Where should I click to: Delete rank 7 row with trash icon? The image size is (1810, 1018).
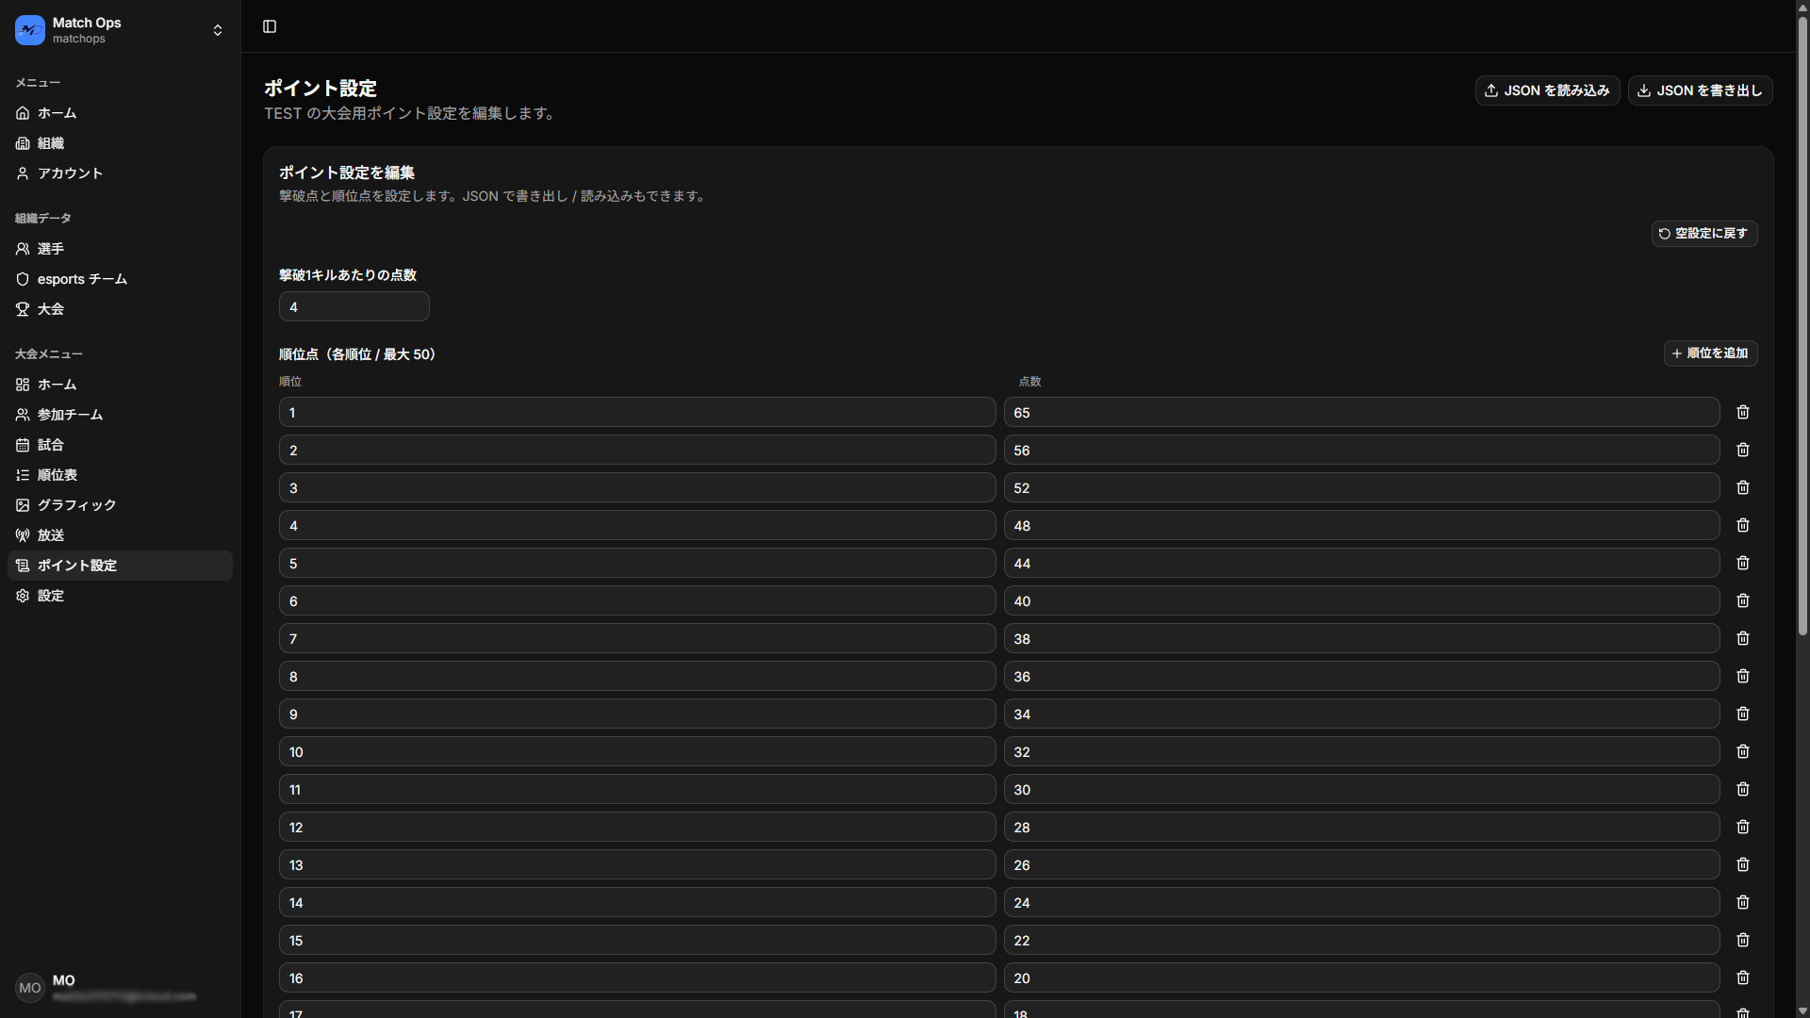point(1743,638)
